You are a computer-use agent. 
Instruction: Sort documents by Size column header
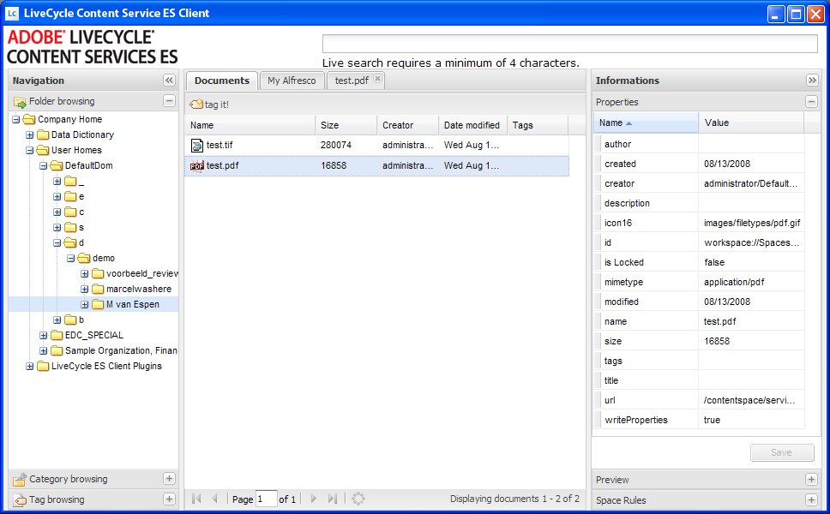click(x=346, y=125)
